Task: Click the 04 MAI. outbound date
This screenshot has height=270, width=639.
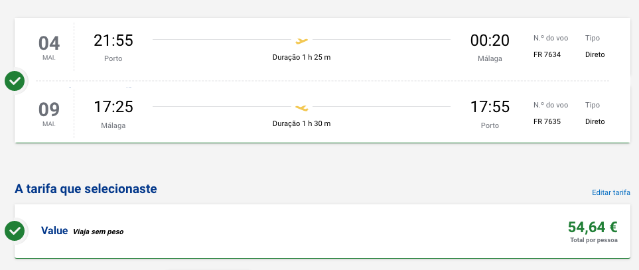Action: pos(49,48)
